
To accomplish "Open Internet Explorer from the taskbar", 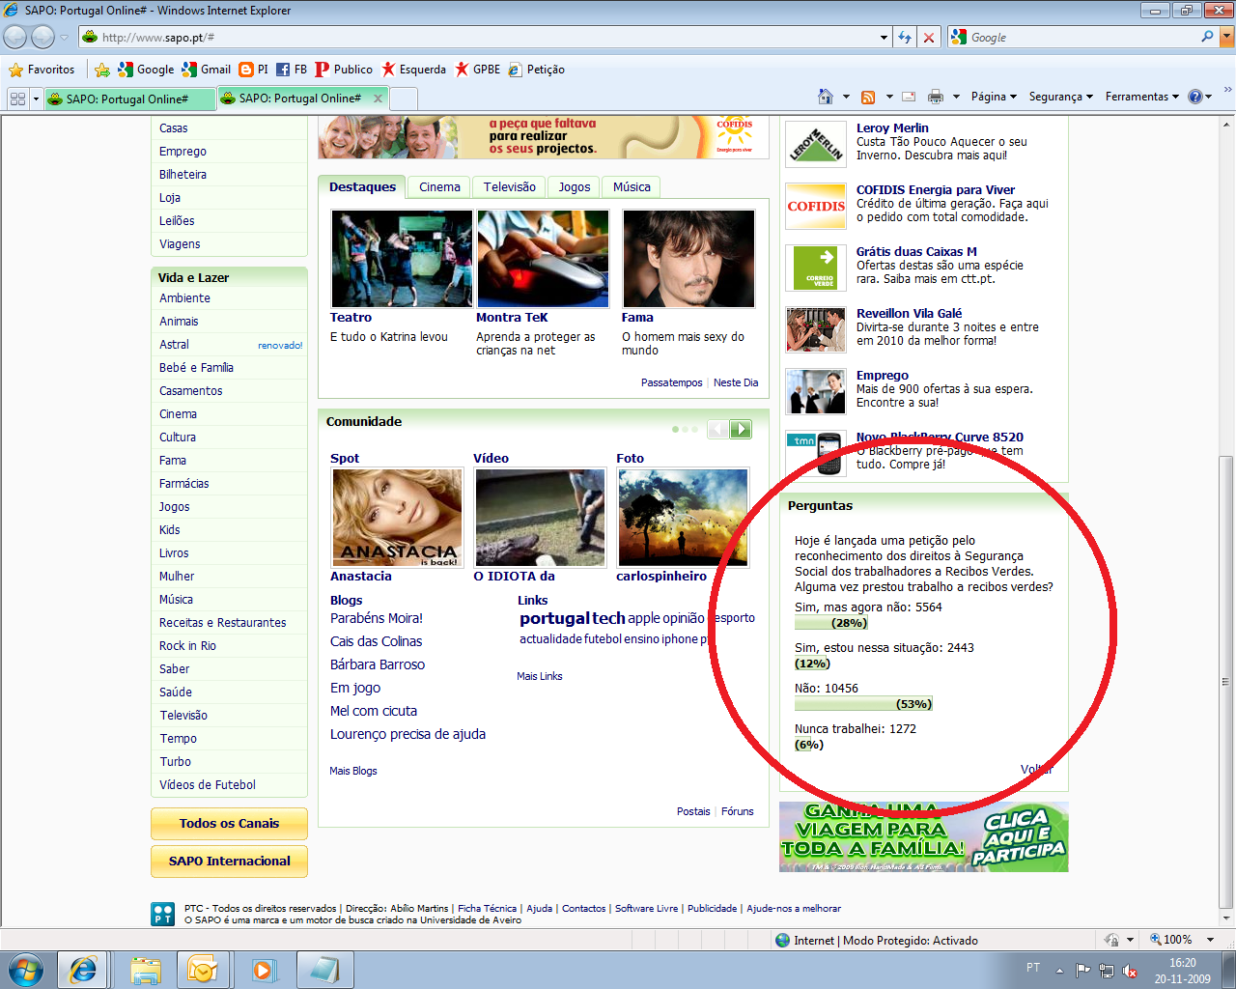I will pos(83,970).
